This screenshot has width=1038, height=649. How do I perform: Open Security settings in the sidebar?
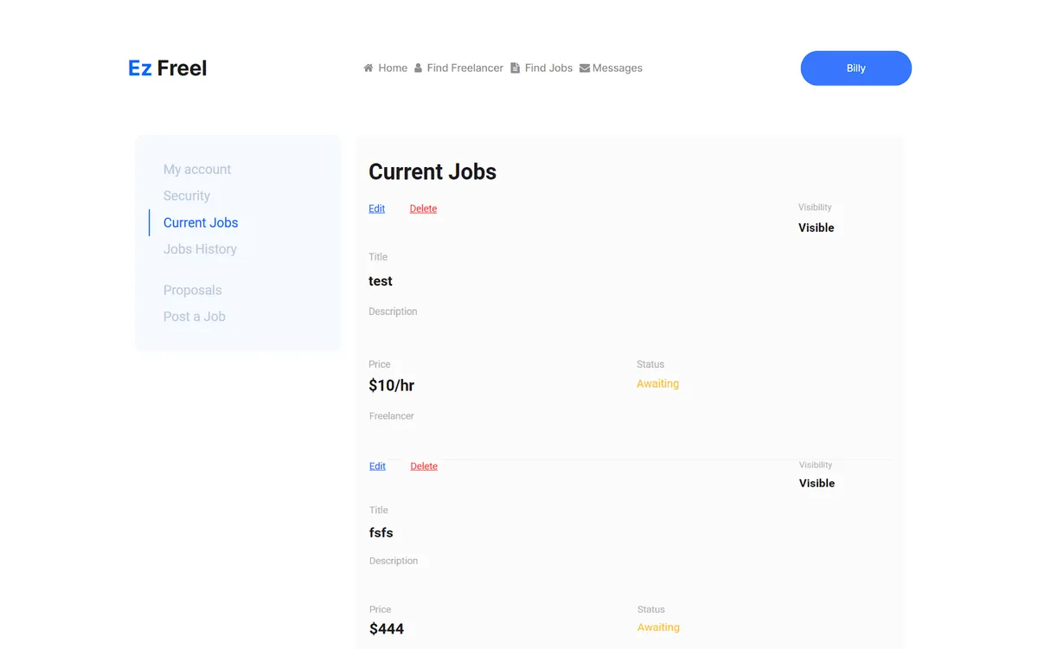(187, 196)
